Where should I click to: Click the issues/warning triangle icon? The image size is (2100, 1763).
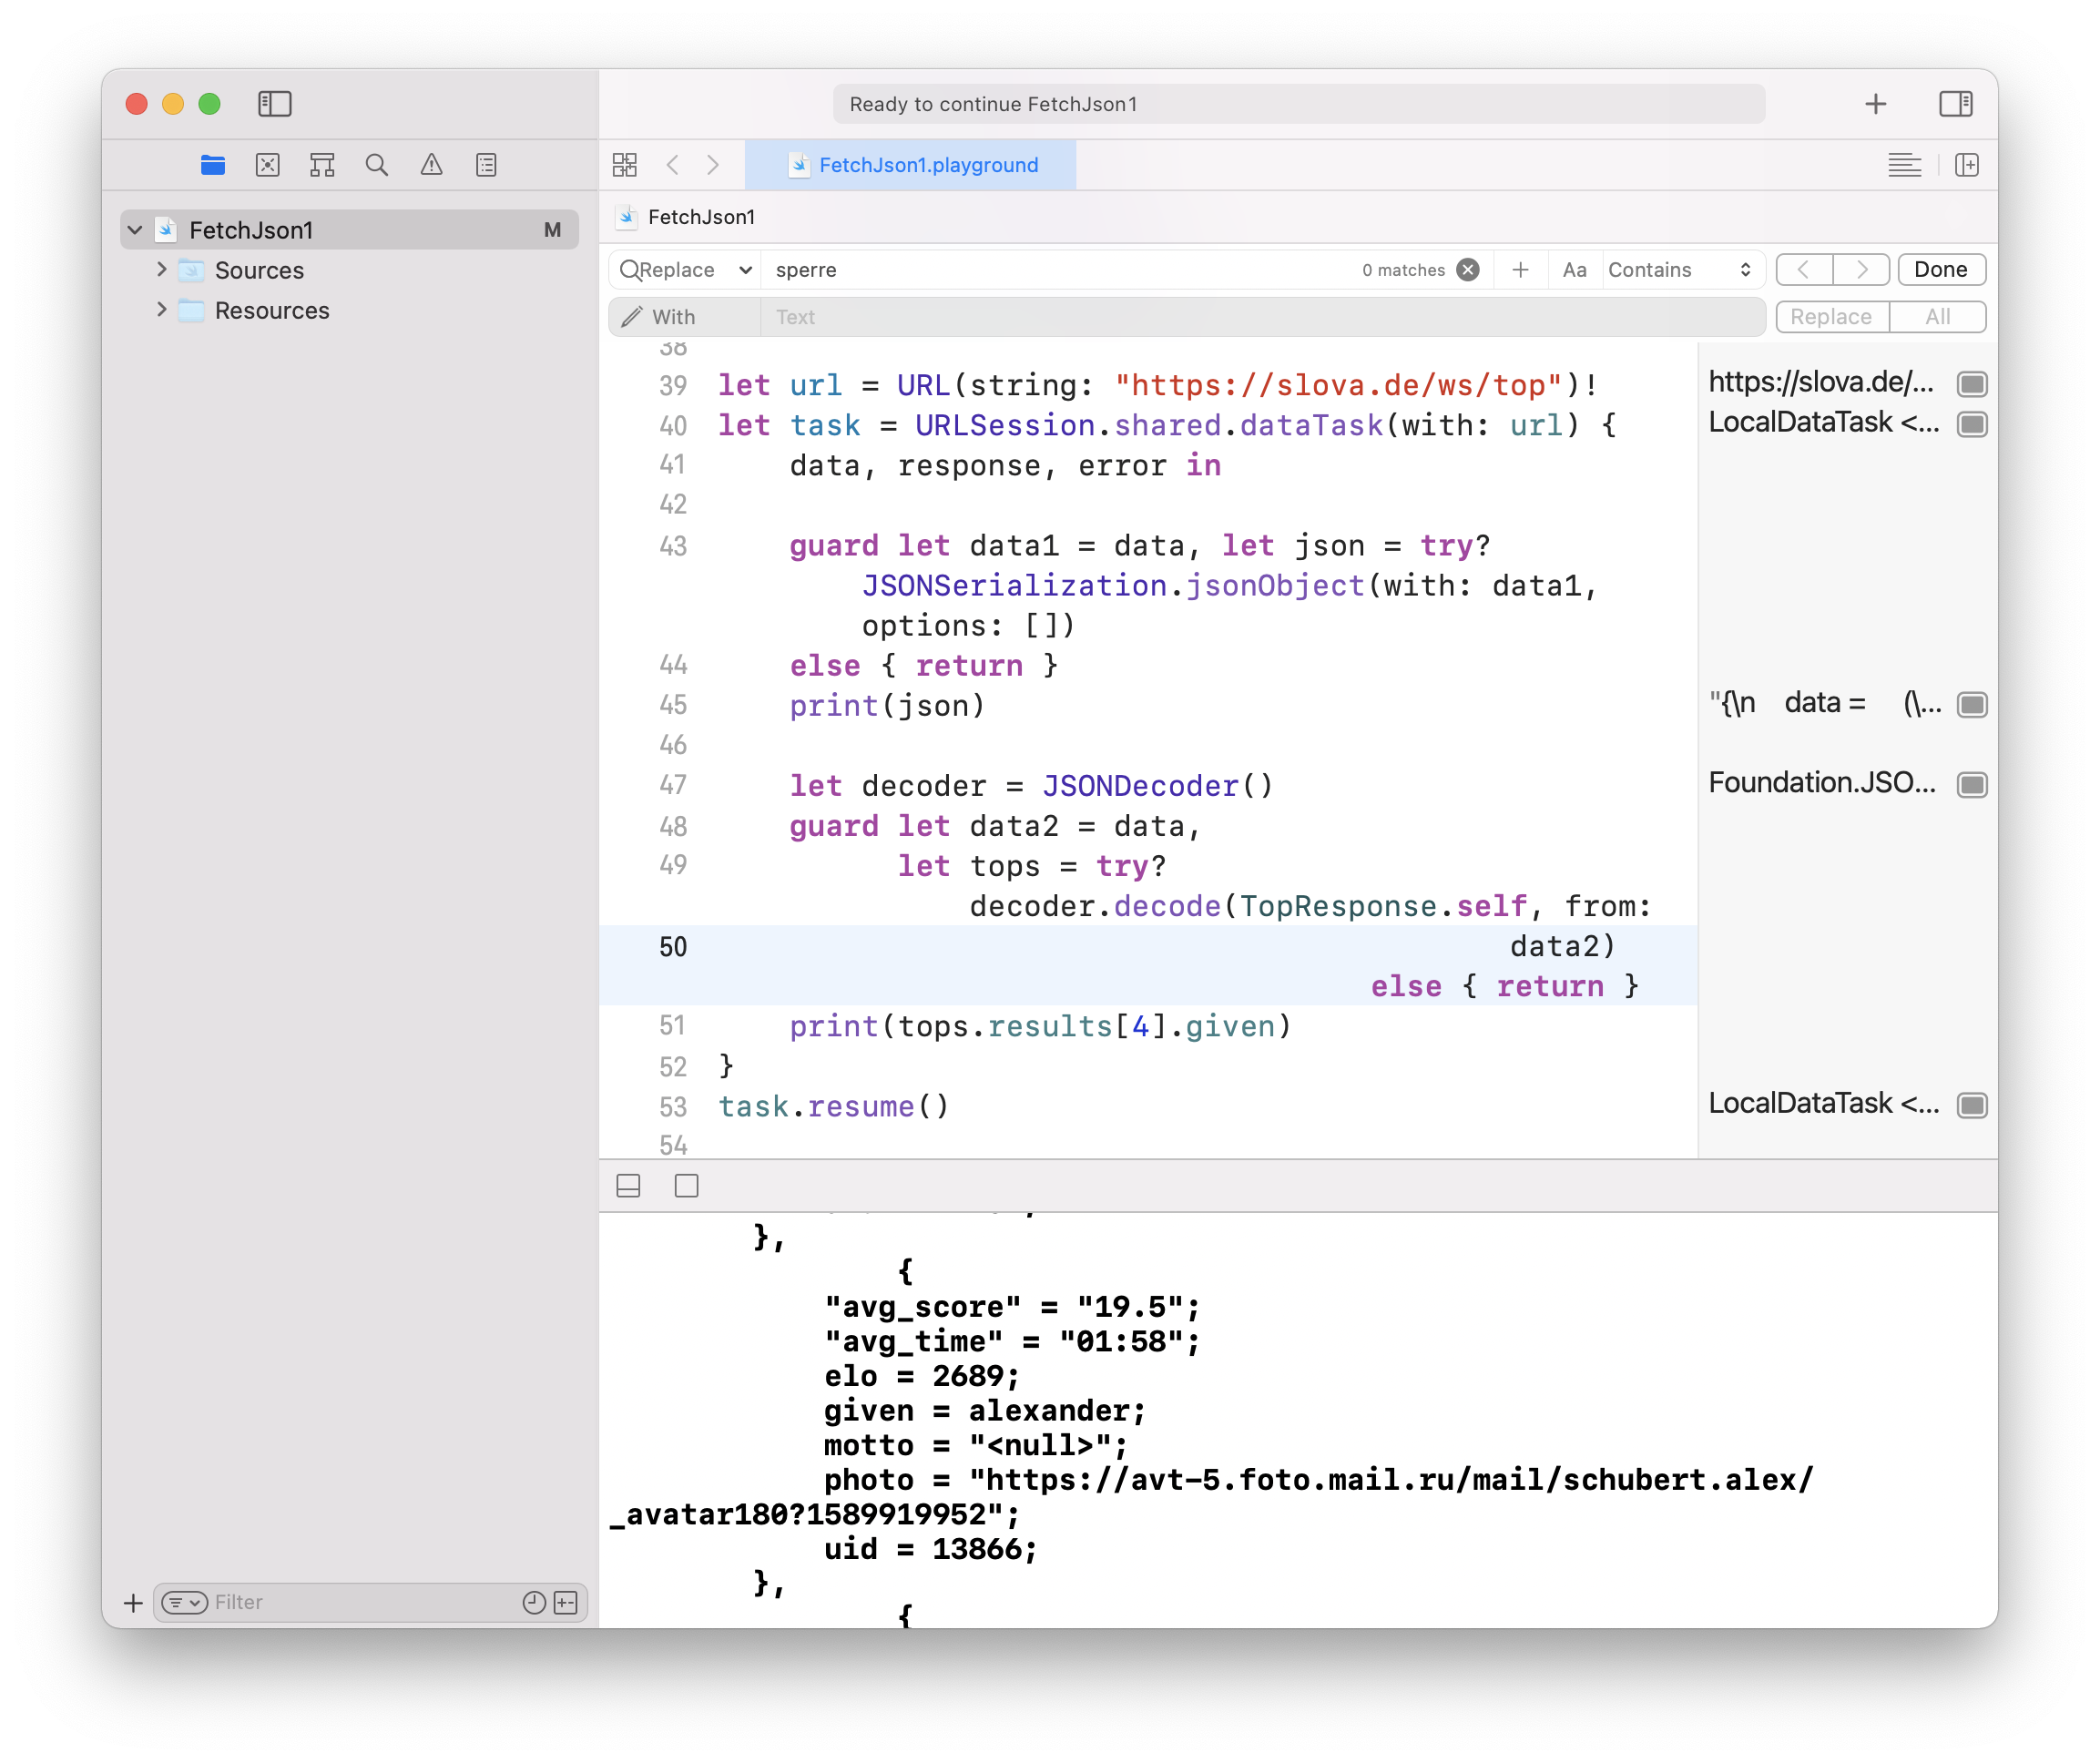click(x=430, y=165)
